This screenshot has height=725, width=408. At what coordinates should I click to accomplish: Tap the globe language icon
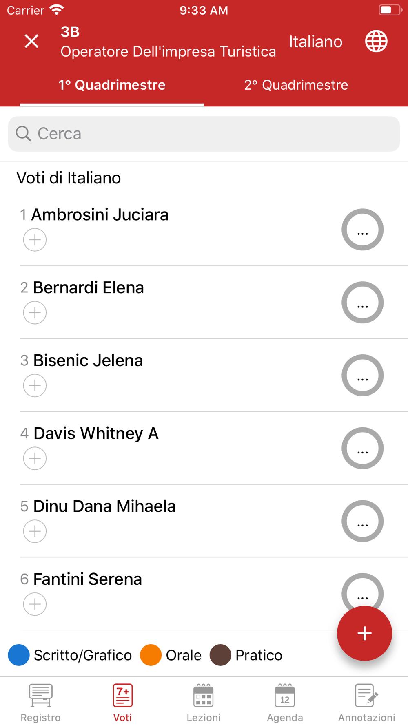click(x=376, y=41)
